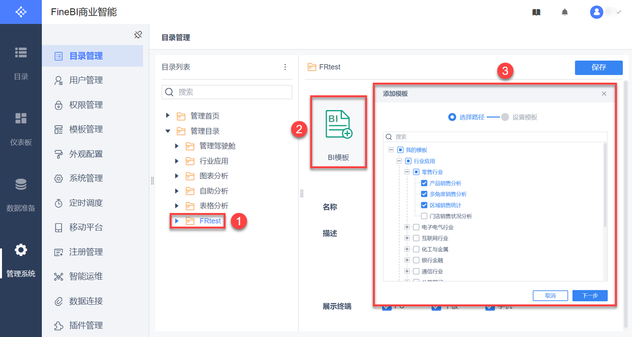Screen dimensions: 632x337
Task: Close the 添加模板 dialog
Action: (x=604, y=94)
